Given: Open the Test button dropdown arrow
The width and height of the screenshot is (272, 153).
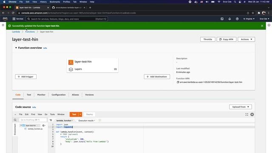Looking at the screenshot, I should pos(80,114).
